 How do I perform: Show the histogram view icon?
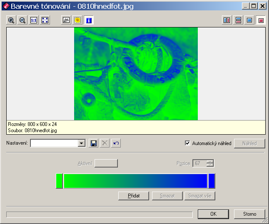pyautogui.click(x=66, y=20)
